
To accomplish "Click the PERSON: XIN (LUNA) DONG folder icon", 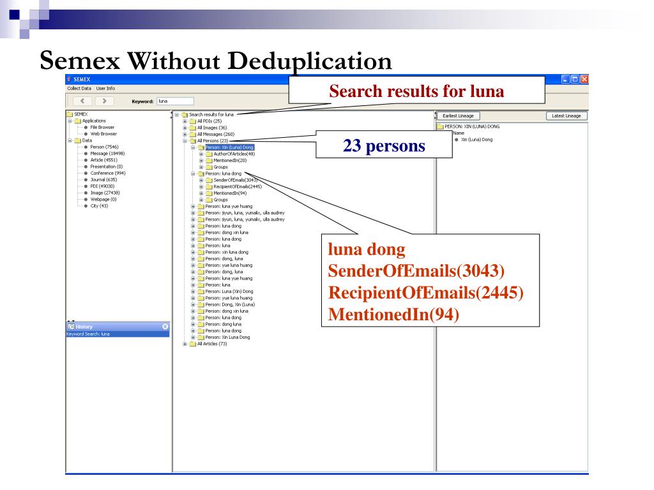I will coord(440,126).
